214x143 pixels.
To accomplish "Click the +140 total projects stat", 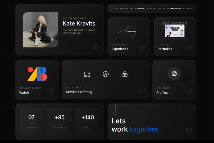I will pyautogui.click(x=88, y=122).
